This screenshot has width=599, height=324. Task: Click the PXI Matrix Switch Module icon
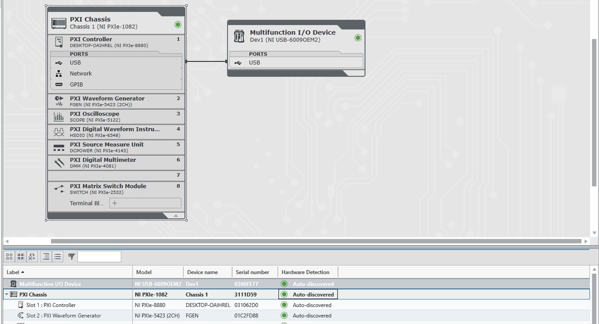pyautogui.click(x=59, y=189)
